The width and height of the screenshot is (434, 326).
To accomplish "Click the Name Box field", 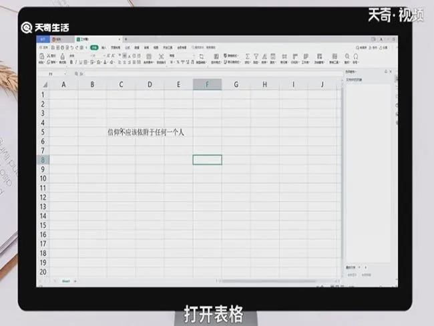I will click(51, 74).
